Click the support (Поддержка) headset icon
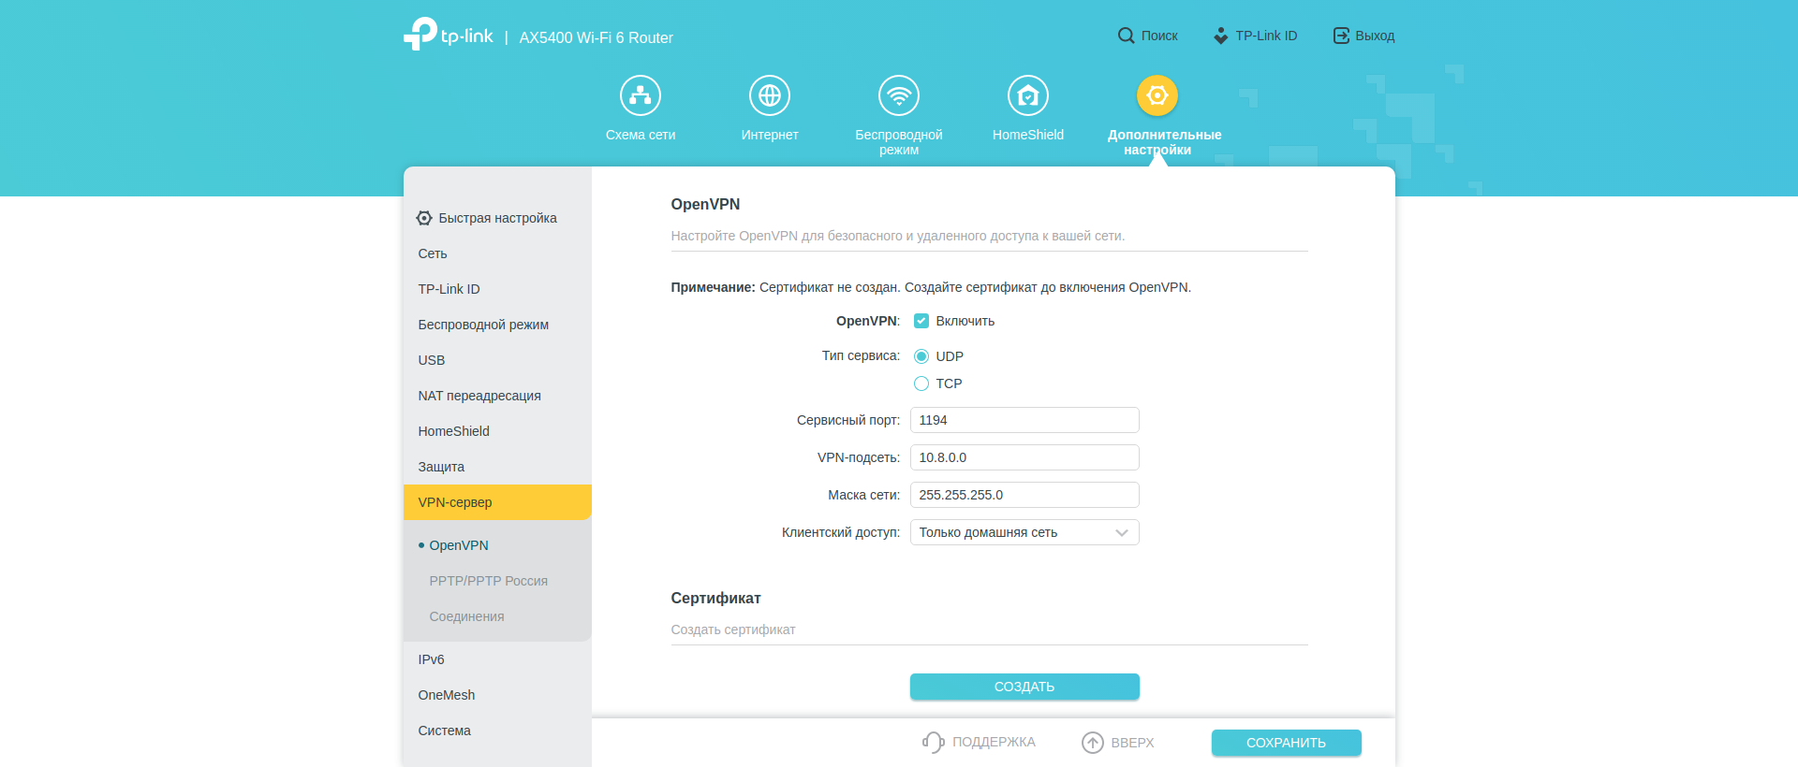Image resolution: width=1798 pixels, height=767 pixels. (933, 743)
